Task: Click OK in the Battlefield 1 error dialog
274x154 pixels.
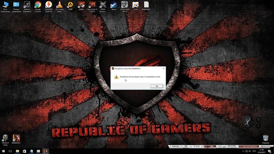Action: 157,86
